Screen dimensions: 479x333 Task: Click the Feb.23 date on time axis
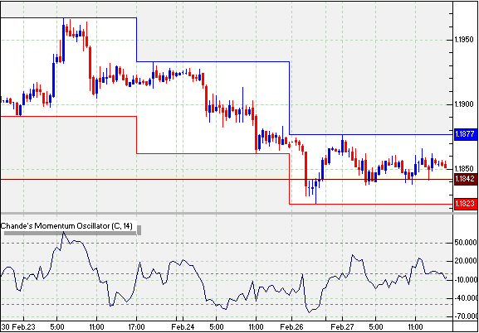pyautogui.click(x=25, y=327)
